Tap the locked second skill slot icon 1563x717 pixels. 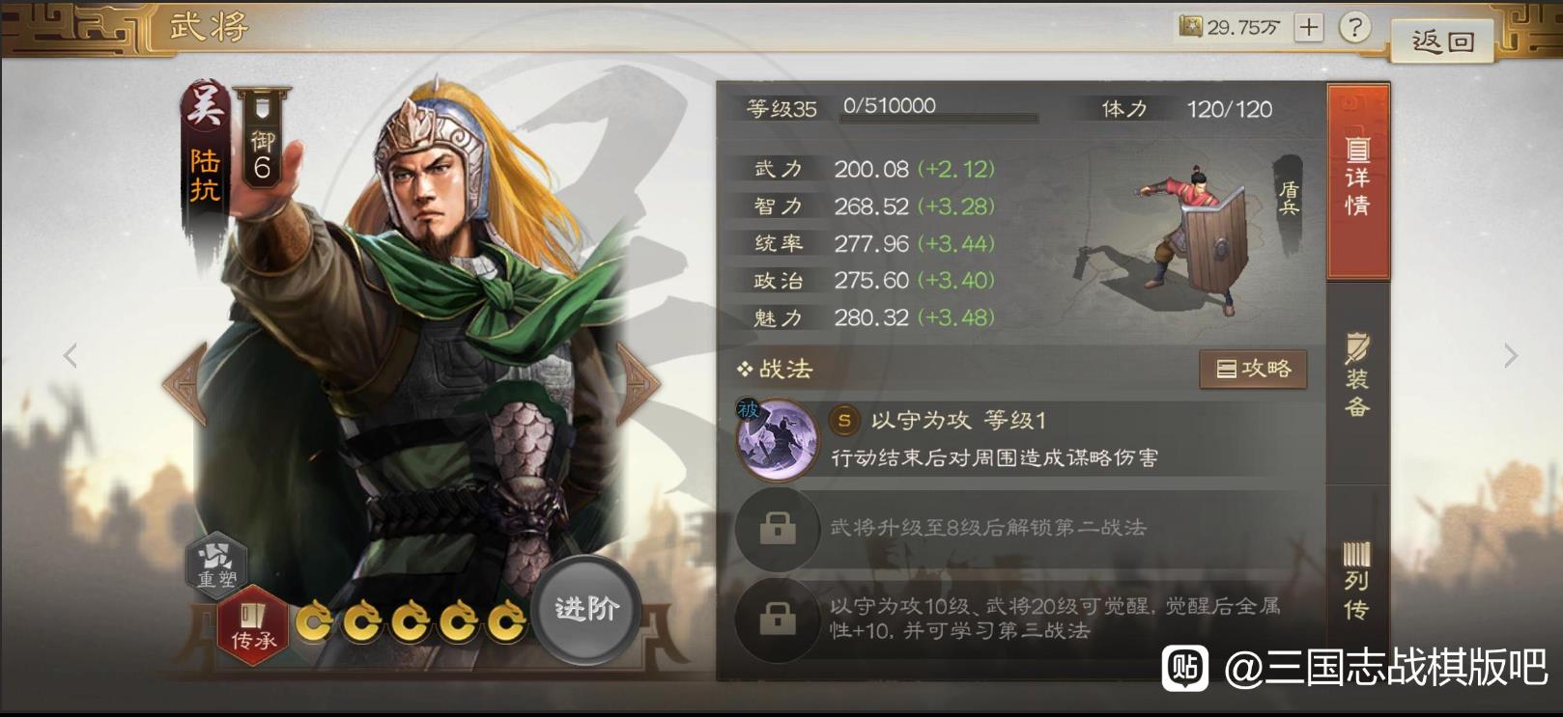coord(778,529)
